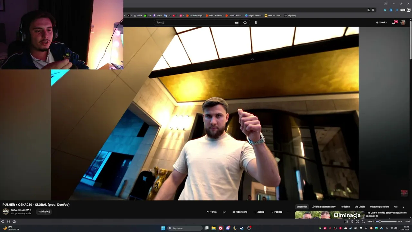This screenshot has height=232, width=412.
Task: Open the Usuń tło z obr... bookmark
Action: [x=273, y=15]
